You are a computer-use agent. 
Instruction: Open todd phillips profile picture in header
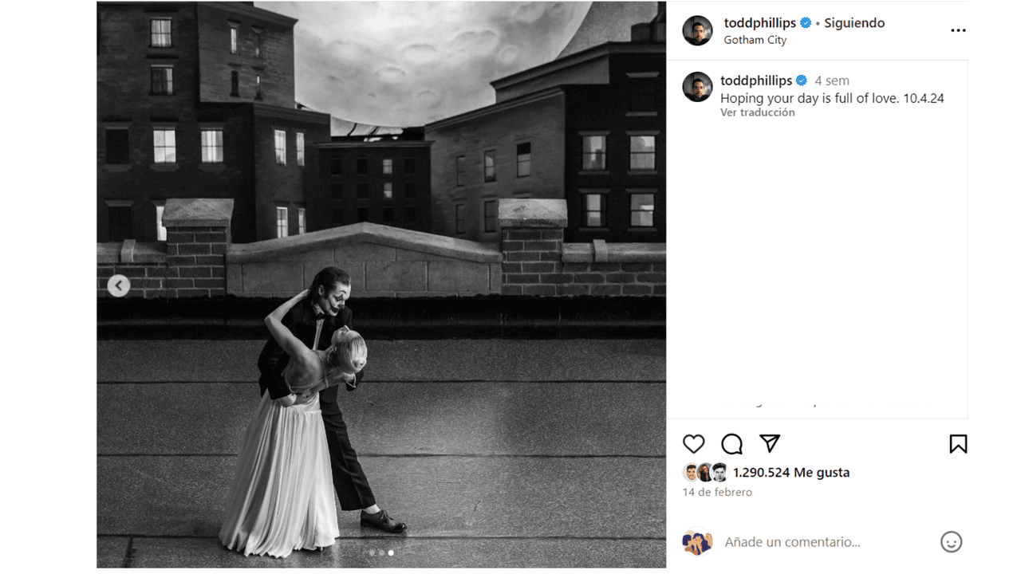697,30
